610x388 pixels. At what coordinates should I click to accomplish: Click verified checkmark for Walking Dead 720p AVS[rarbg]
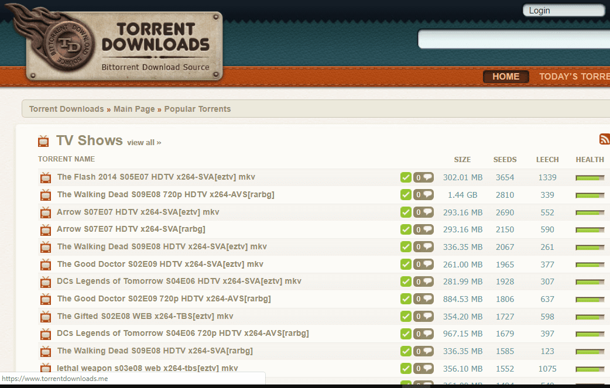406,195
